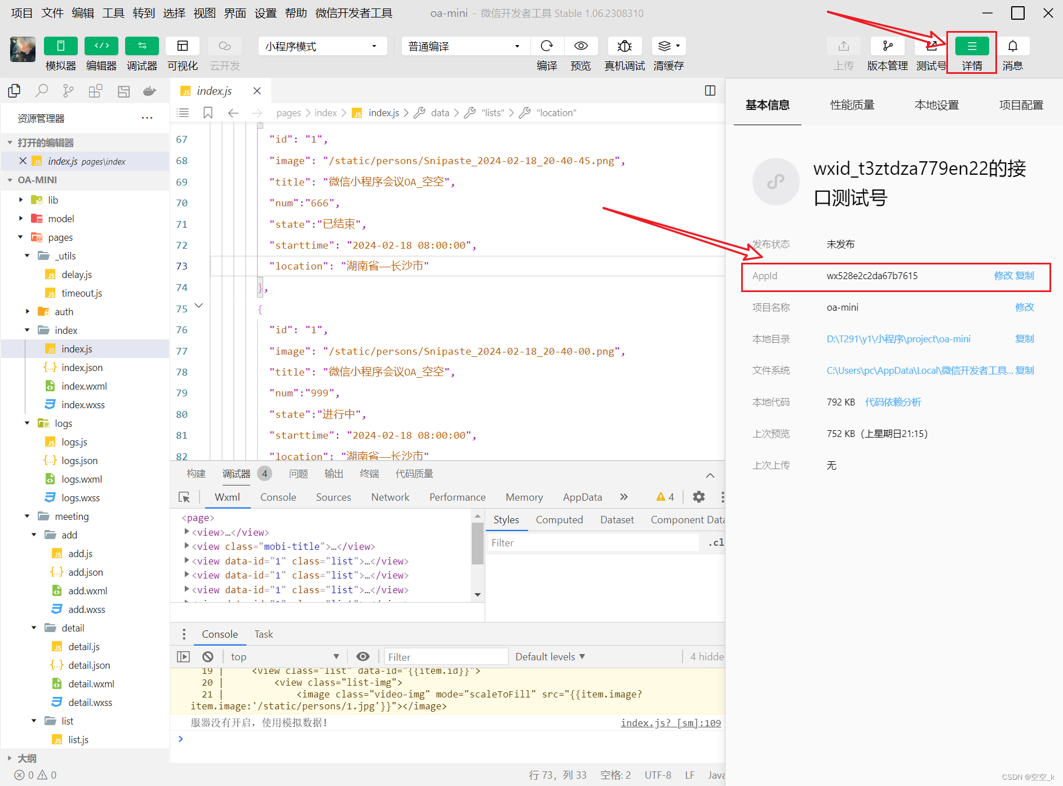Click the console Filter input field

pyautogui.click(x=446, y=656)
